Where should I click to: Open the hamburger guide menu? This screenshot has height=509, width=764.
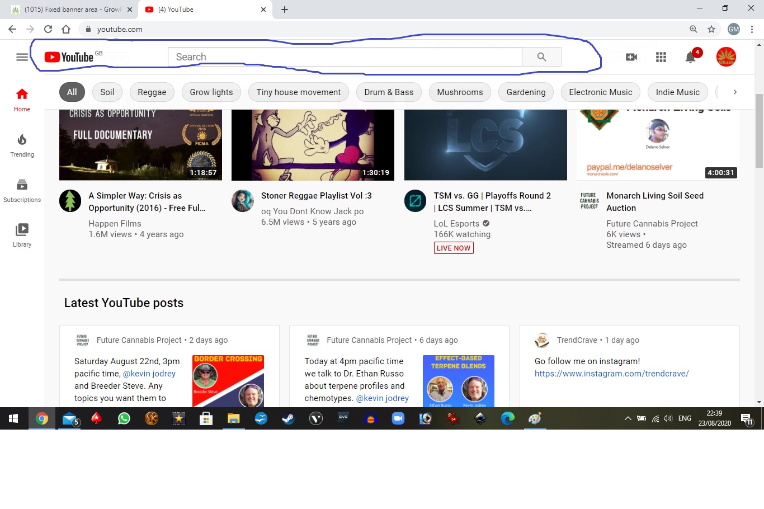coord(22,57)
